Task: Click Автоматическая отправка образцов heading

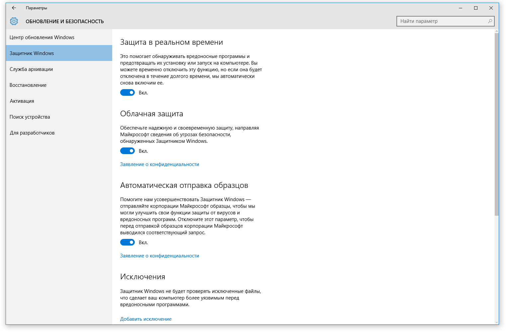Action: click(184, 185)
